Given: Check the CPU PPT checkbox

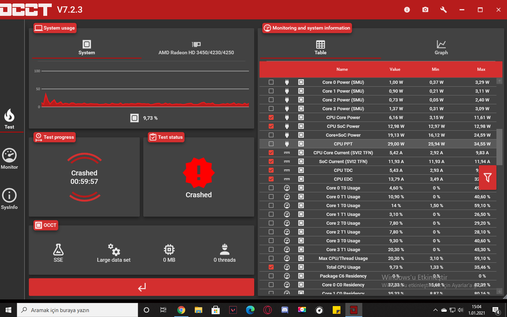Looking at the screenshot, I should point(271,144).
